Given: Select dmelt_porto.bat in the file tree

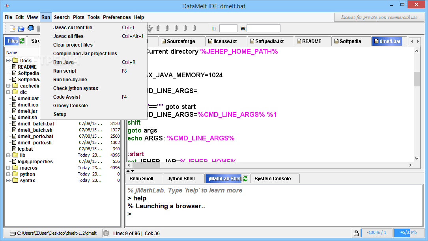Looking at the screenshot, I should [36, 136].
